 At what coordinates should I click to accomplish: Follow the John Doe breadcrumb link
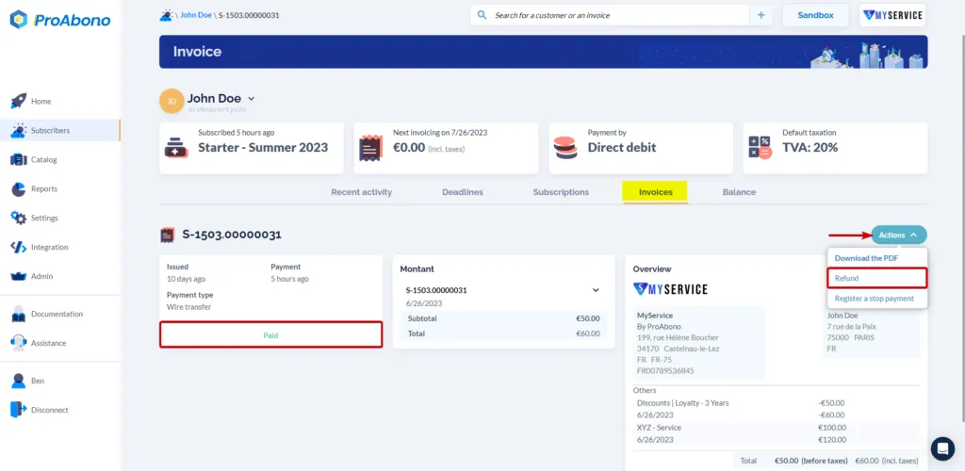(x=196, y=15)
